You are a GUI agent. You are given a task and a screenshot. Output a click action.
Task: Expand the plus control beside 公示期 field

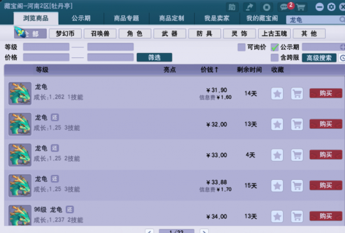click(x=342, y=47)
